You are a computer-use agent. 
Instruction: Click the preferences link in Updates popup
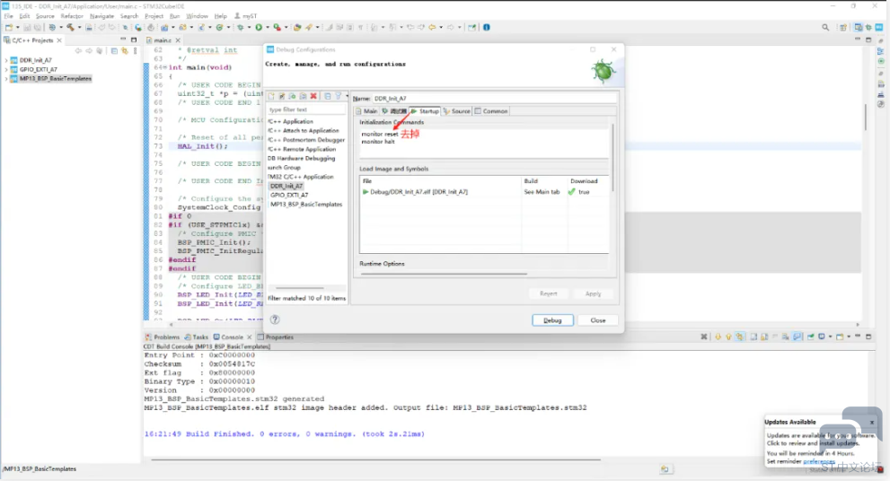818,461
